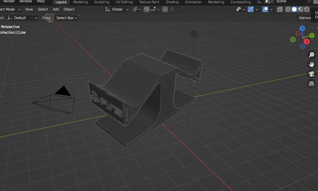Open the Help menu

coord(41,2)
